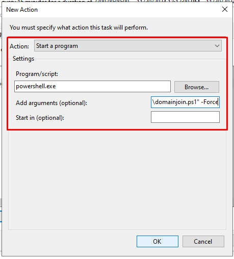Dismiss the dialog with Cancel
Viewport: 234px width, 259px height.
pos(203,241)
